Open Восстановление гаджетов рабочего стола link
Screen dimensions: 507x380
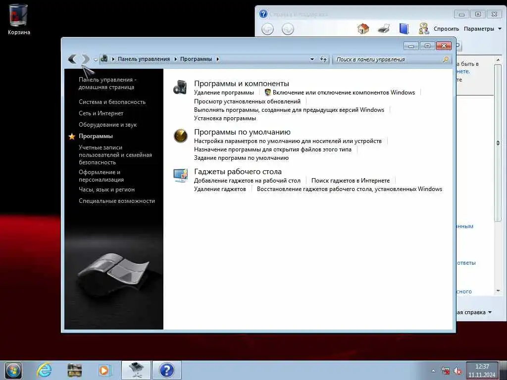(x=349, y=189)
